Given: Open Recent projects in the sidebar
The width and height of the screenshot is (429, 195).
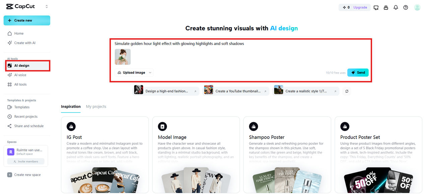Looking at the screenshot, I should (x=25, y=116).
